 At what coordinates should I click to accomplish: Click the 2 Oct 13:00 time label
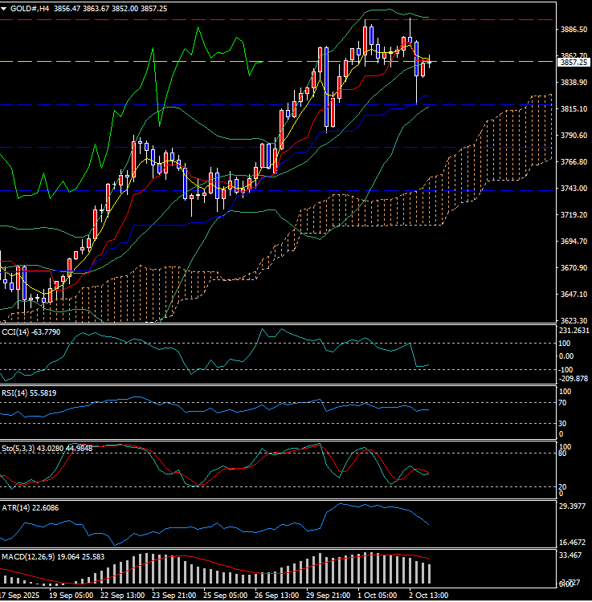click(x=431, y=596)
